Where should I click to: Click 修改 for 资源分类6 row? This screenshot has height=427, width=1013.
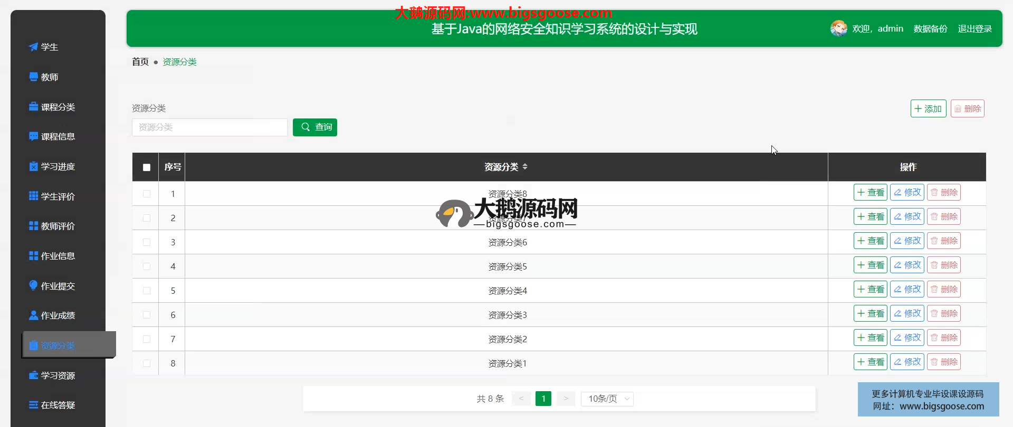point(907,241)
